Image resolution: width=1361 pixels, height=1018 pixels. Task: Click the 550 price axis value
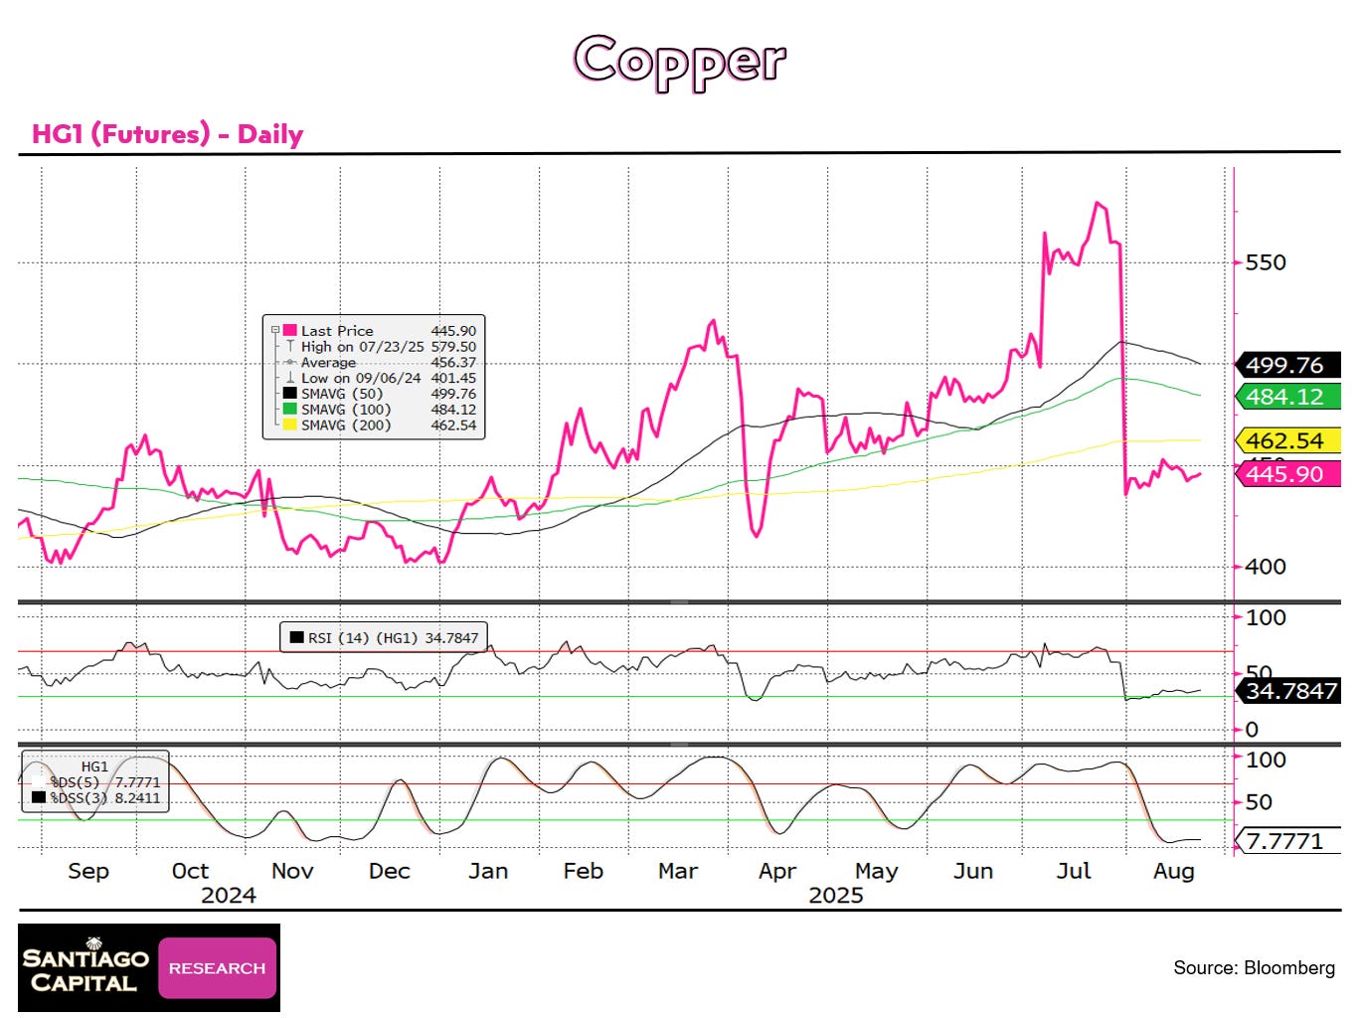click(1266, 262)
